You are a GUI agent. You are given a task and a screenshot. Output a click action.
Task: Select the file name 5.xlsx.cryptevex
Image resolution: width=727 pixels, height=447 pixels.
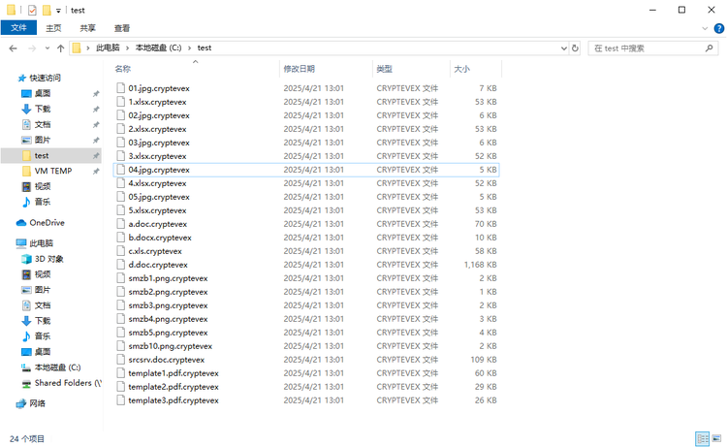click(157, 210)
